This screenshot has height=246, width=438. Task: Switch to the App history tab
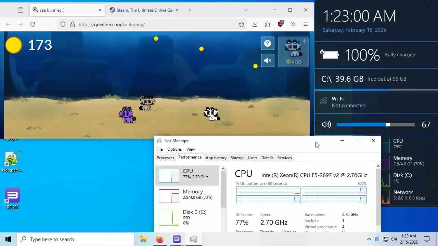click(216, 158)
